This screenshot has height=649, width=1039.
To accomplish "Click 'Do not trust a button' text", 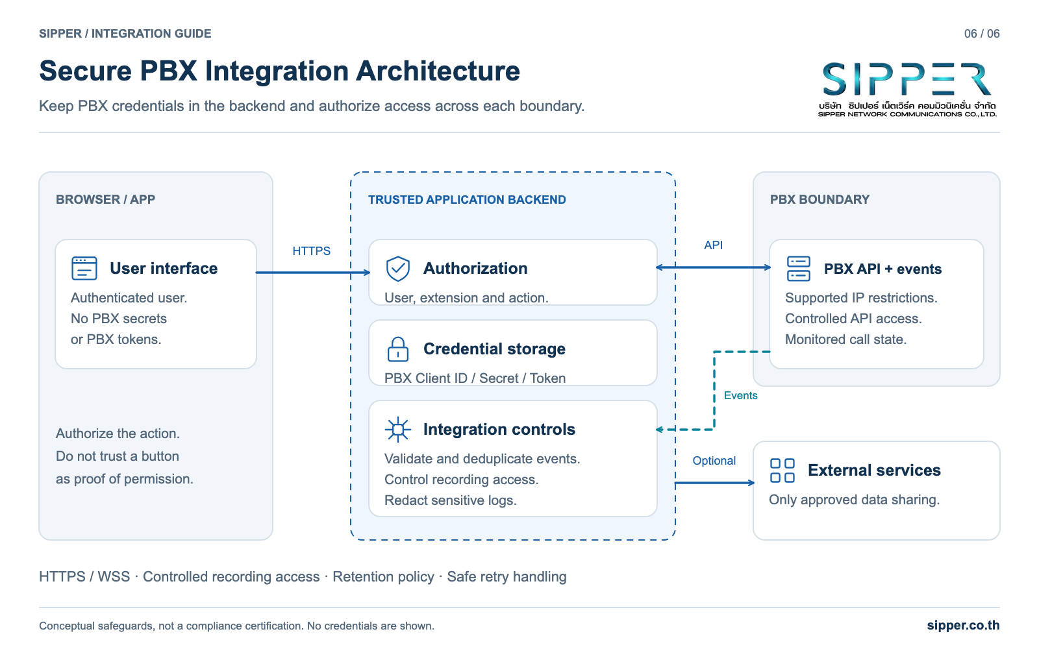I will 118,456.
